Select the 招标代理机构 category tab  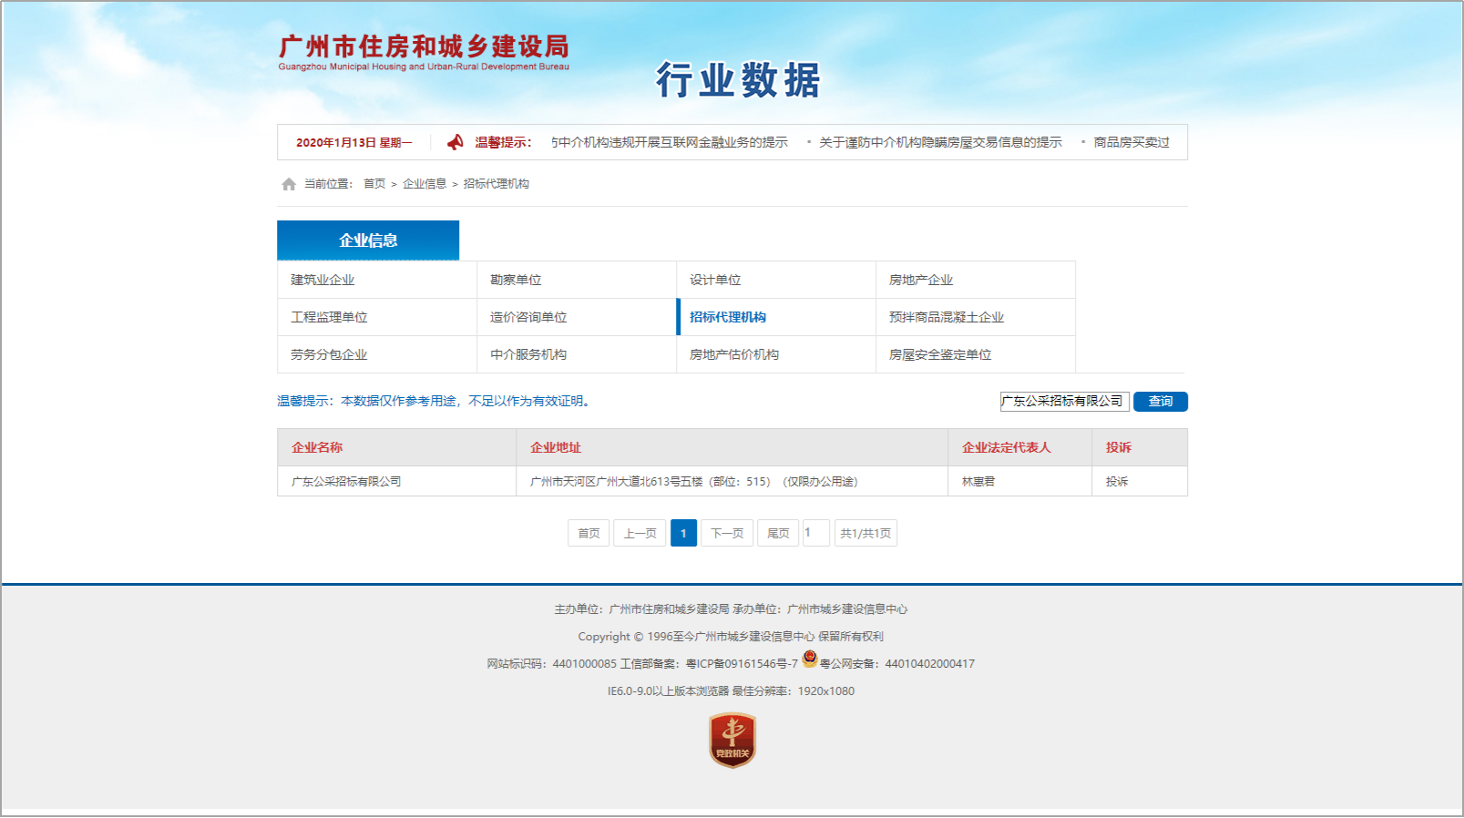(x=727, y=317)
